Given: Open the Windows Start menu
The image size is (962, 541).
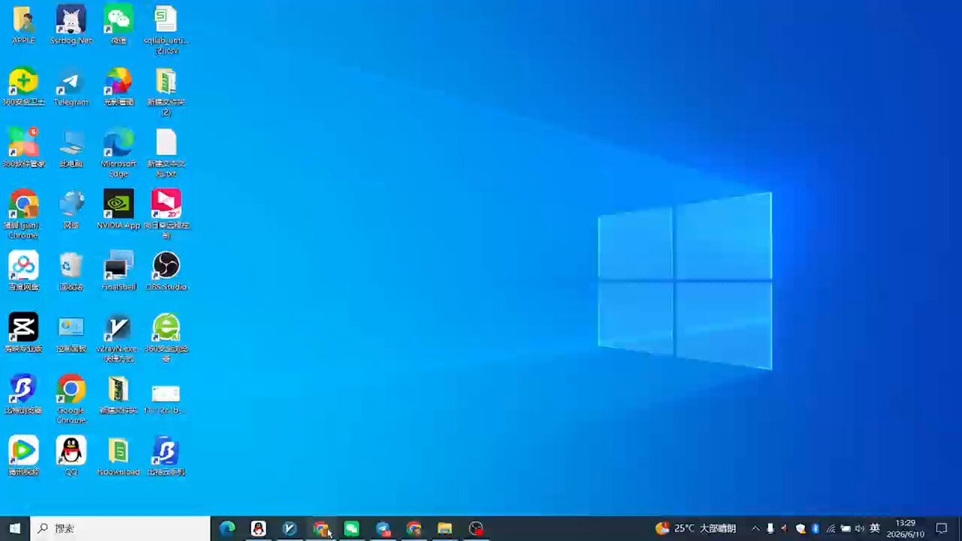Looking at the screenshot, I should tap(14, 529).
